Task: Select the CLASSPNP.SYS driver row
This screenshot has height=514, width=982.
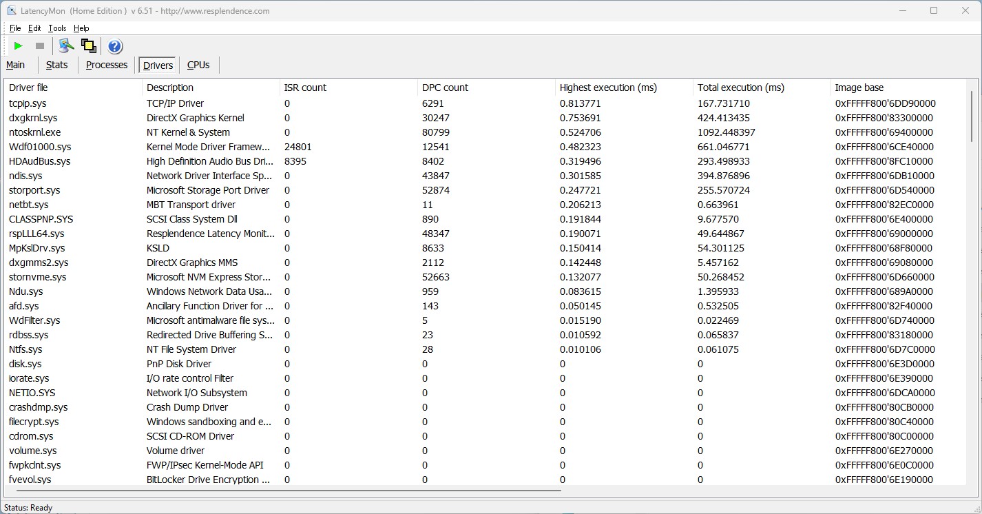Action: pos(485,219)
